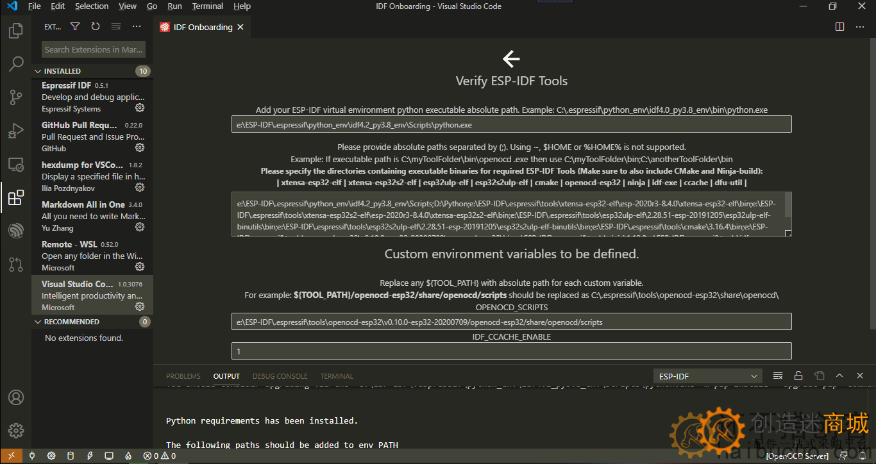Open the GitHub Pull Requests view
Viewport: 876px width, 464px height.
tap(16, 263)
